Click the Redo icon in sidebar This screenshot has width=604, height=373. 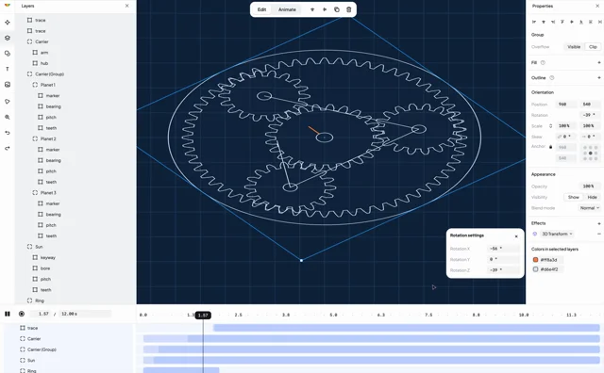click(8, 148)
